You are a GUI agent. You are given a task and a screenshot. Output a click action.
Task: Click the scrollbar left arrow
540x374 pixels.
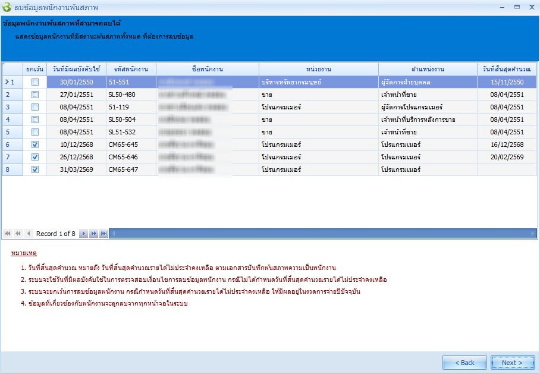coord(114,234)
